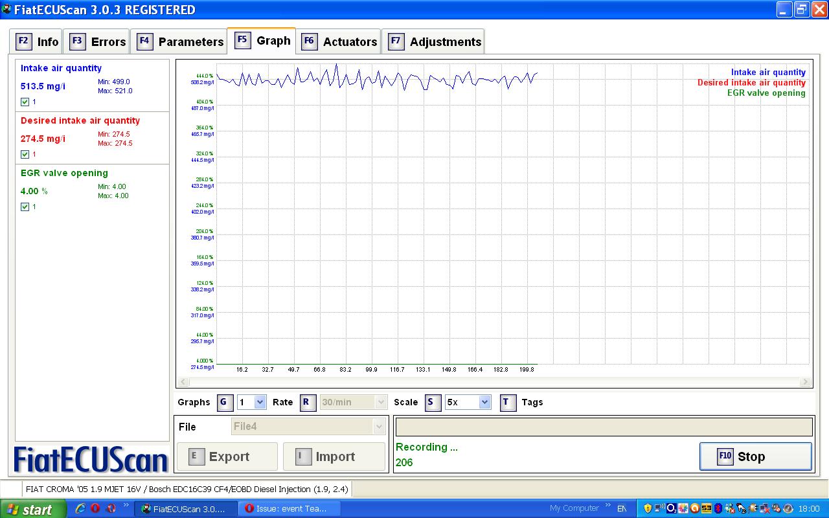The image size is (829, 518).
Task: Switch to the FiatECUScan taskbar button
Action: 185,509
